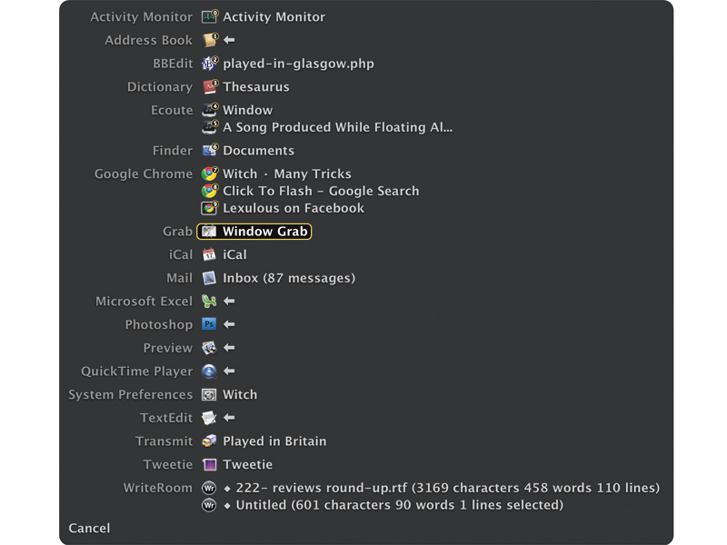Click the Mail app label

click(x=179, y=278)
